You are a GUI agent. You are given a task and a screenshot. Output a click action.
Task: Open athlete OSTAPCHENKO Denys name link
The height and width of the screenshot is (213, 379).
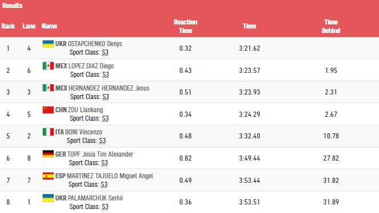(x=95, y=44)
